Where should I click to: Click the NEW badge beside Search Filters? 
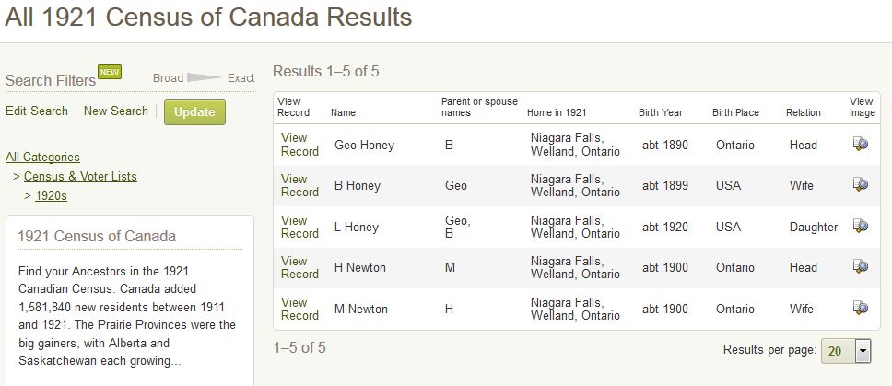110,72
